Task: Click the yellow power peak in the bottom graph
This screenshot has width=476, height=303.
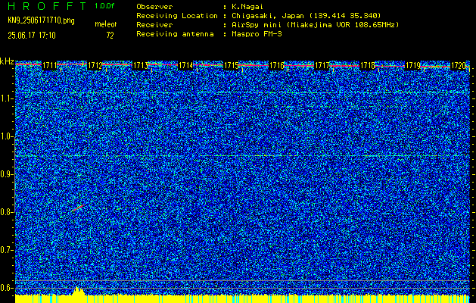Action: [x=78, y=291]
